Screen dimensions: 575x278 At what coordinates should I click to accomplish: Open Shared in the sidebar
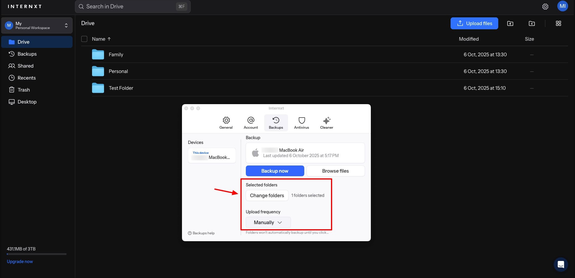(x=37, y=66)
